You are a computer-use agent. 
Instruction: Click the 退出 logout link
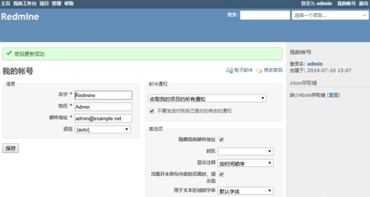click(x=363, y=4)
